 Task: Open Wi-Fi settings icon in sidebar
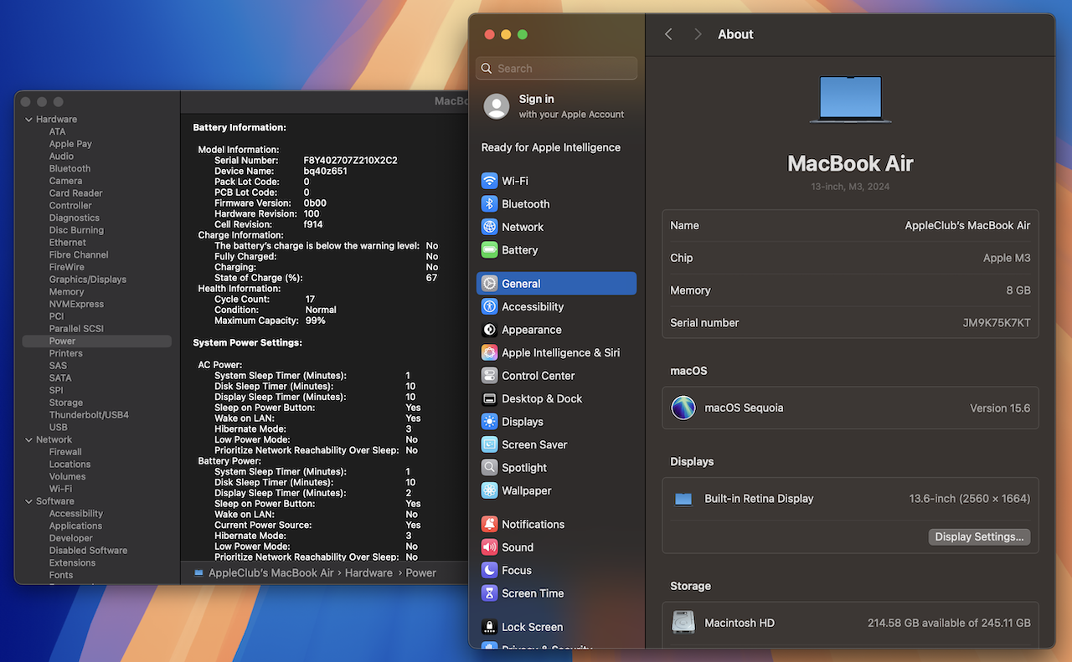click(x=489, y=181)
